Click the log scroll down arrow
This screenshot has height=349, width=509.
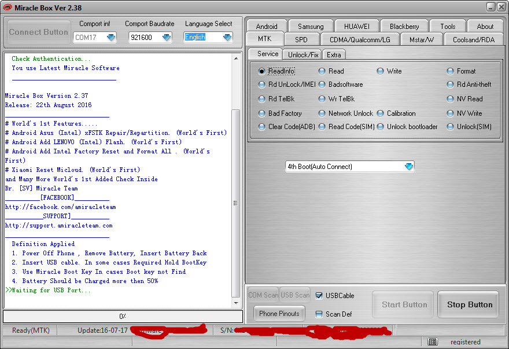[236, 303]
